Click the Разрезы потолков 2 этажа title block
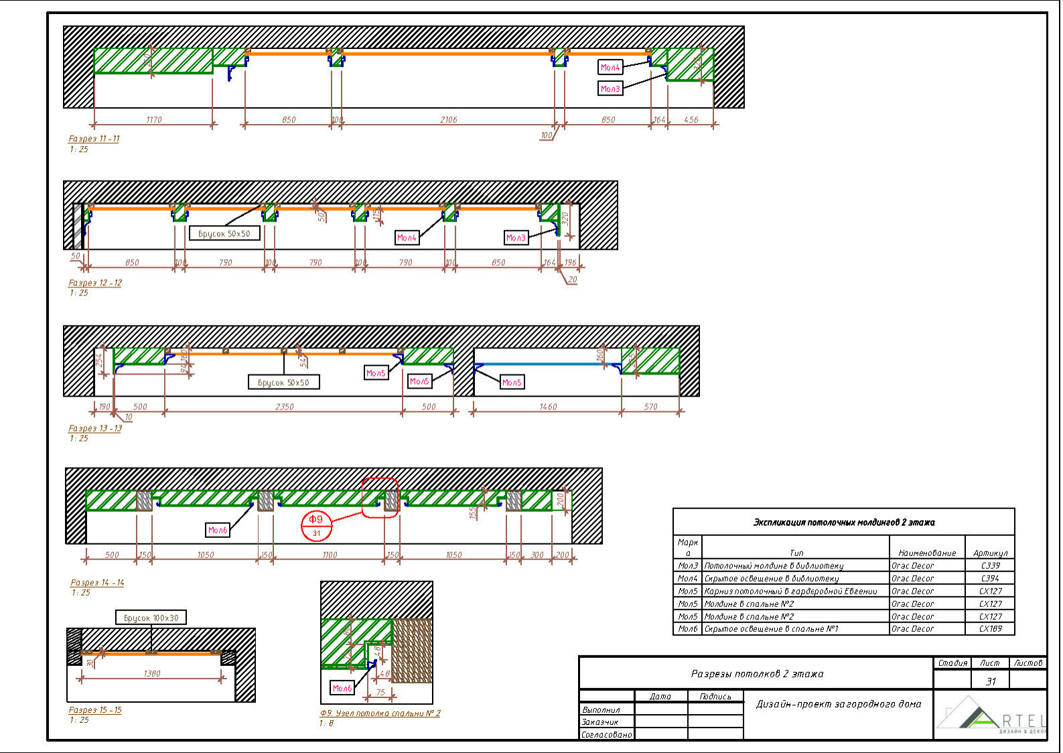The width and height of the screenshot is (1063, 753). pos(756,673)
